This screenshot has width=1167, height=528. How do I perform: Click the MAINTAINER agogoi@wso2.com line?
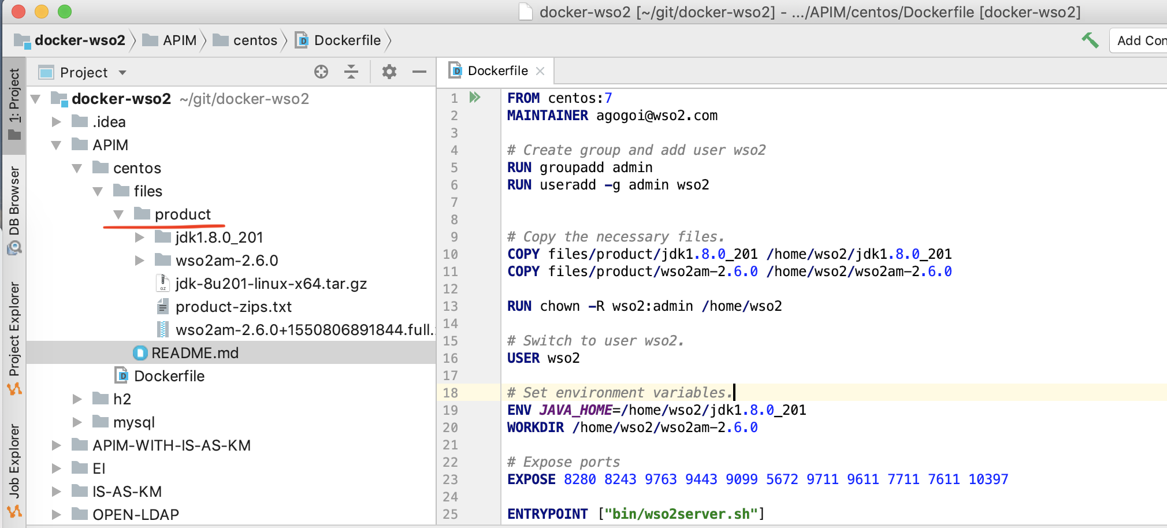point(612,116)
